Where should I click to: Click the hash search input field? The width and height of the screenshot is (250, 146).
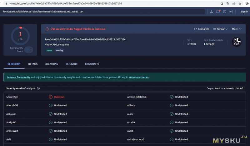click(103, 11)
